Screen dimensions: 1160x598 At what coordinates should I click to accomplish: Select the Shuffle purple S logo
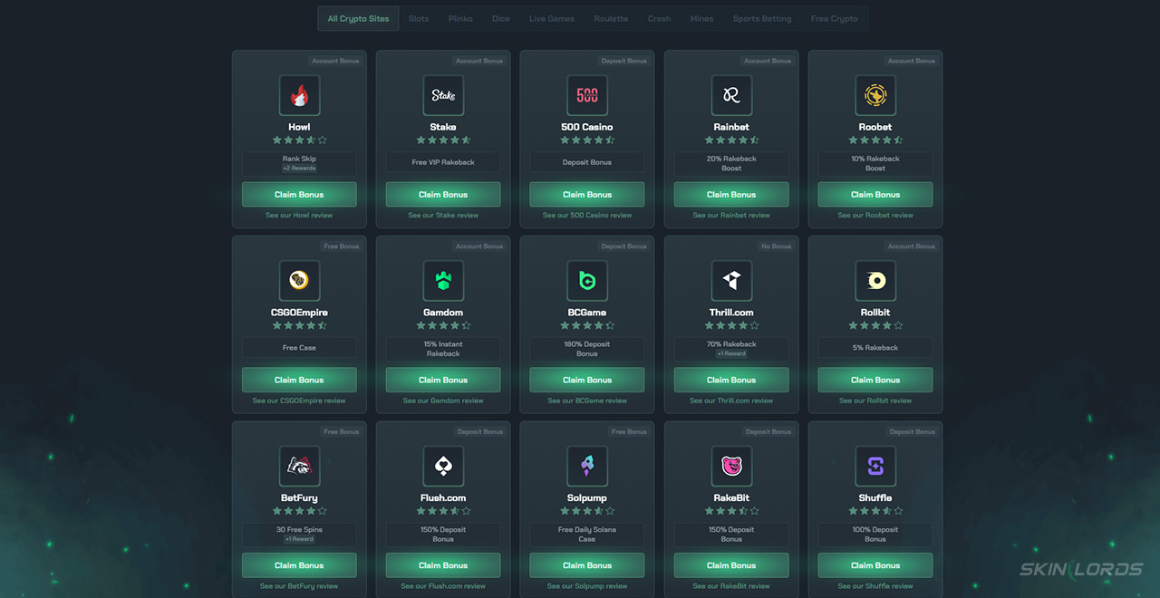pyautogui.click(x=875, y=467)
